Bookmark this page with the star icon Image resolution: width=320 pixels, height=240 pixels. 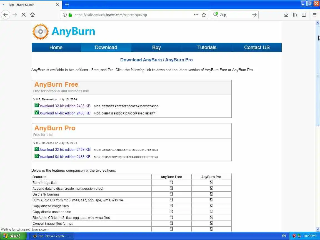click(204, 15)
